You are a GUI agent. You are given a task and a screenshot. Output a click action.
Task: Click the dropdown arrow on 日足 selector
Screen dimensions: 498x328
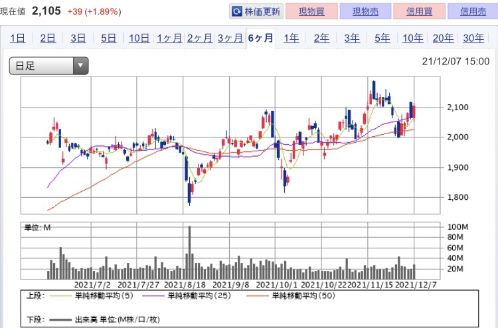80,66
